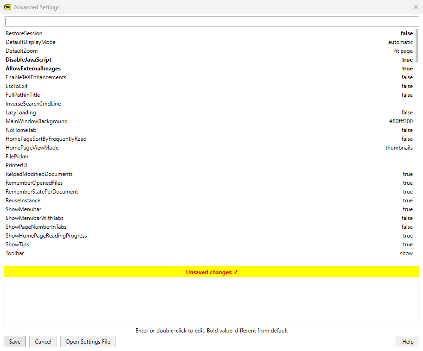The height and width of the screenshot is (351, 423).
Task: Click the yellow 'Unsaved changes: 2' banner
Action: (211, 272)
